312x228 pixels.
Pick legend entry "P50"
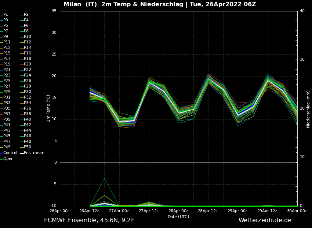pos(28,147)
